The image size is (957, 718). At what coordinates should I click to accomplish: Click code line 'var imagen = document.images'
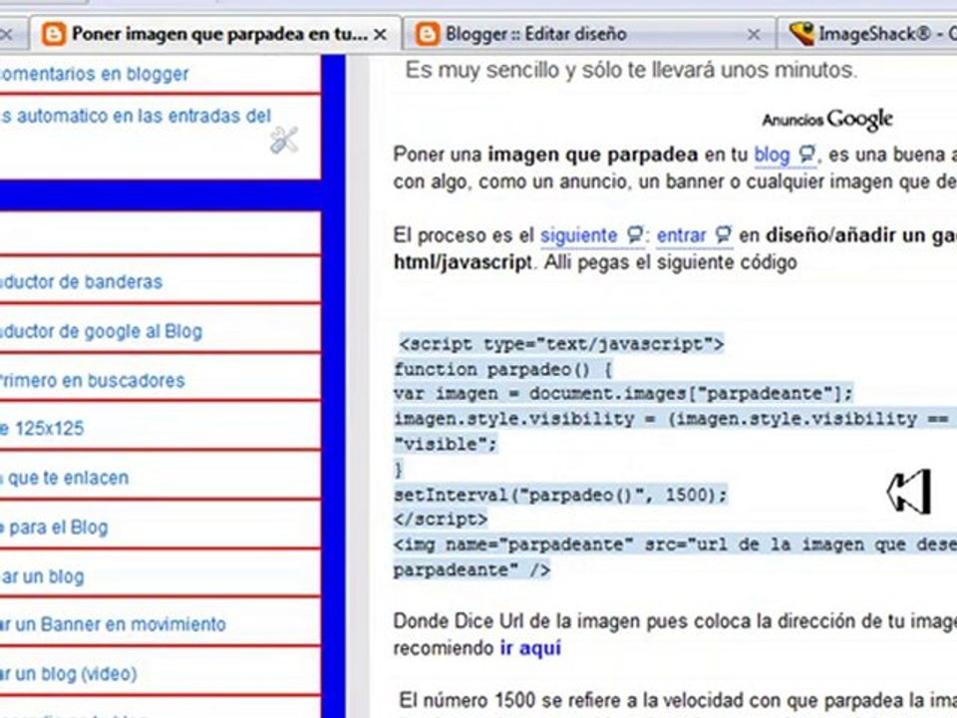[x=623, y=394]
